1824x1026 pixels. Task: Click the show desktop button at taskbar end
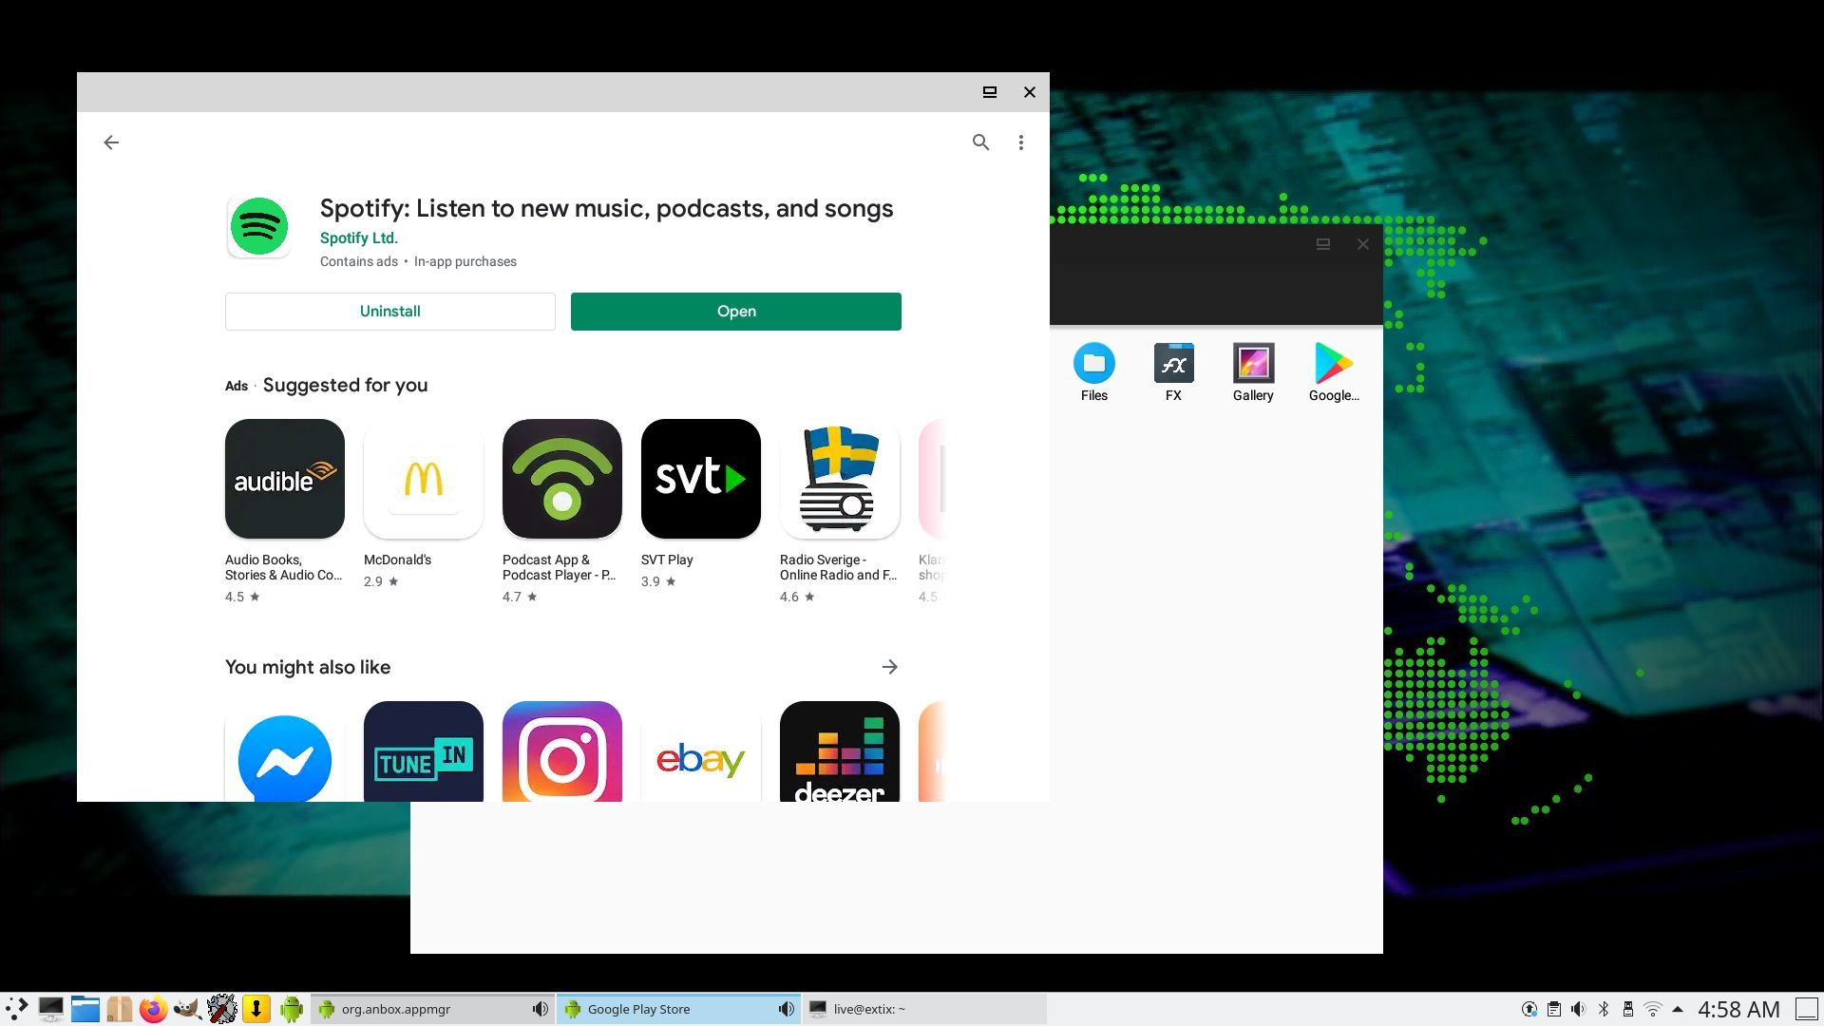coord(1806,1009)
